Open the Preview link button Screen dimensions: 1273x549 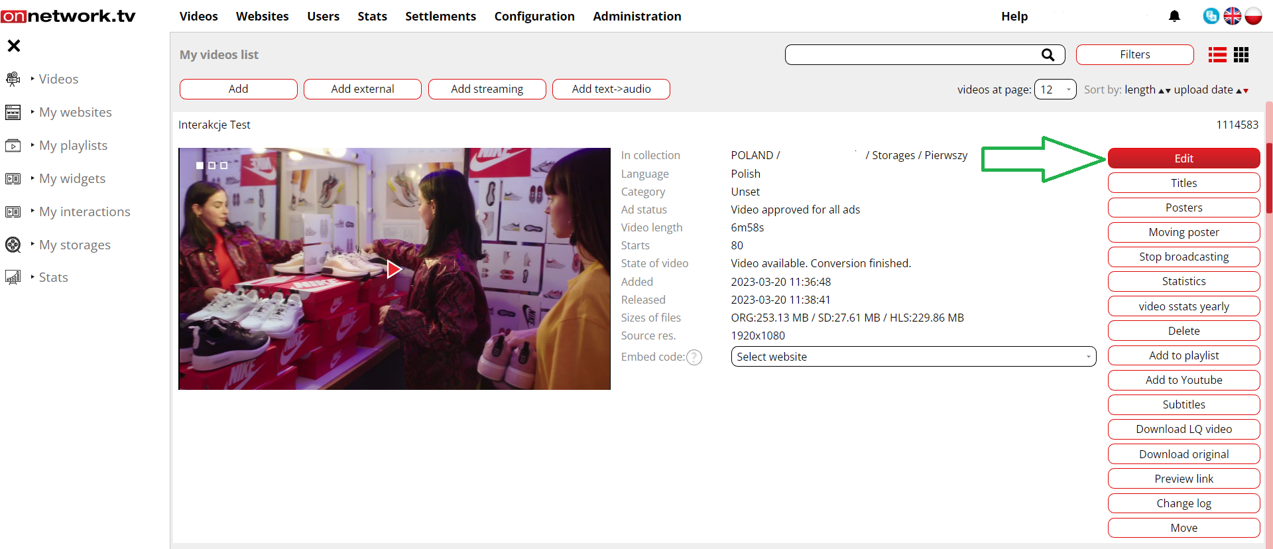(x=1183, y=479)
